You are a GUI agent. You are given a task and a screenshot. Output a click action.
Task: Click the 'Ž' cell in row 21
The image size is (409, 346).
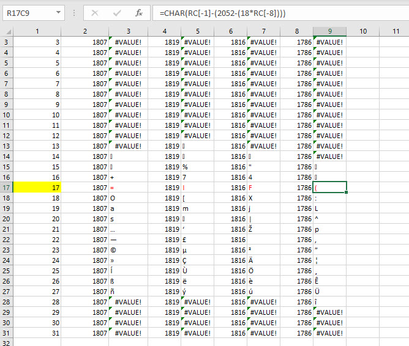click(x=264, y=229)
